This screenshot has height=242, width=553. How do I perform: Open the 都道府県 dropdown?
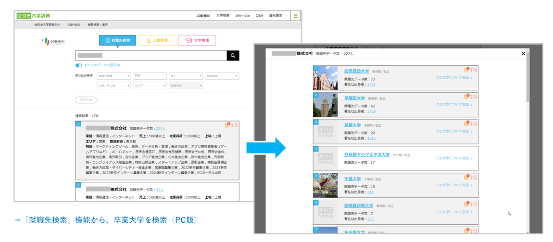click(186, 85)
